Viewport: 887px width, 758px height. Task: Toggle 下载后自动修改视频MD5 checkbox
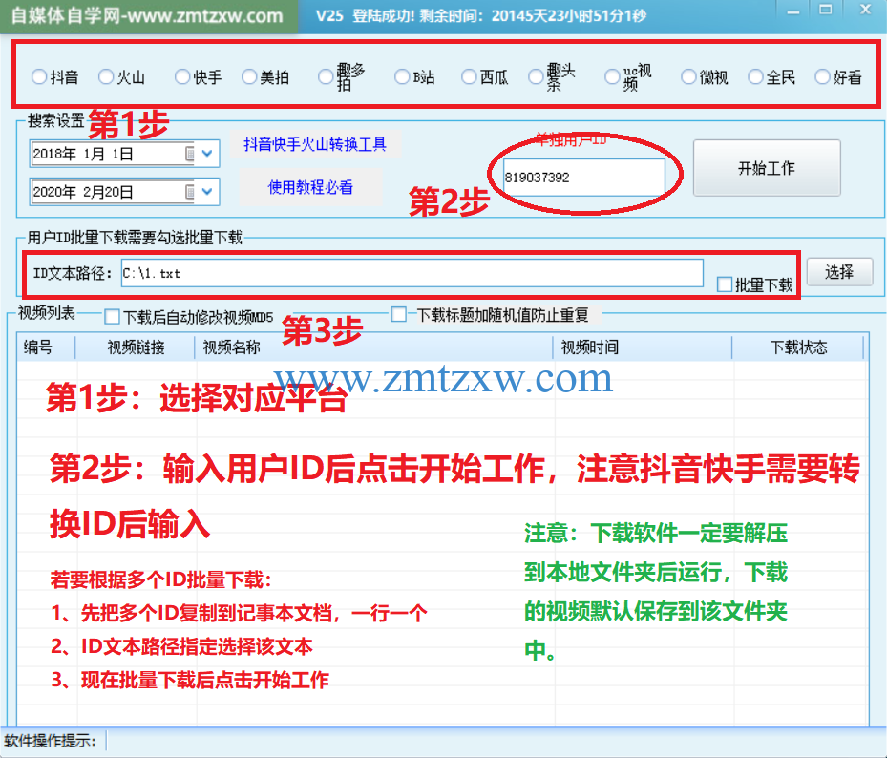tap(112, 317)
